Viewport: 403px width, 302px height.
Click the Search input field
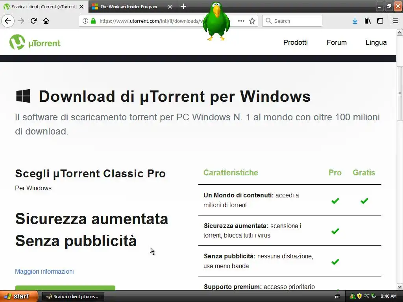point(292,21)
